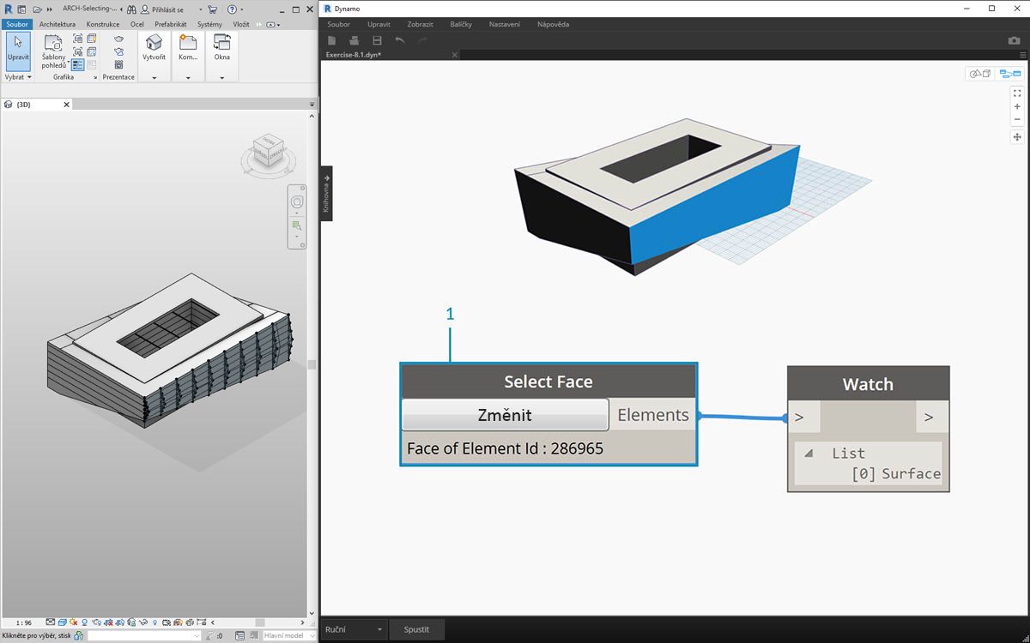Click the Dynamo New file icon
This screenshot has width=1030, height=643.
pyautogui.click(x=331, y=40)
